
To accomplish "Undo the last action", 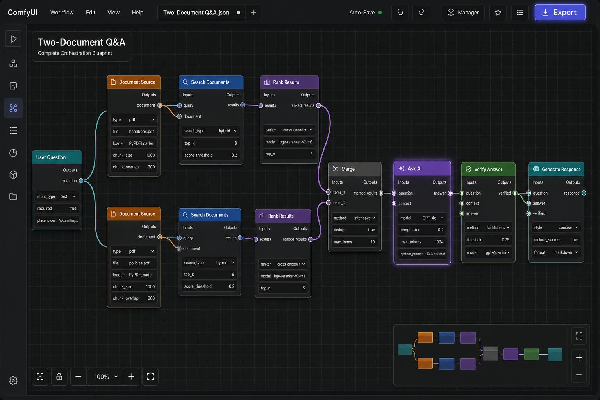I will 400,12.
